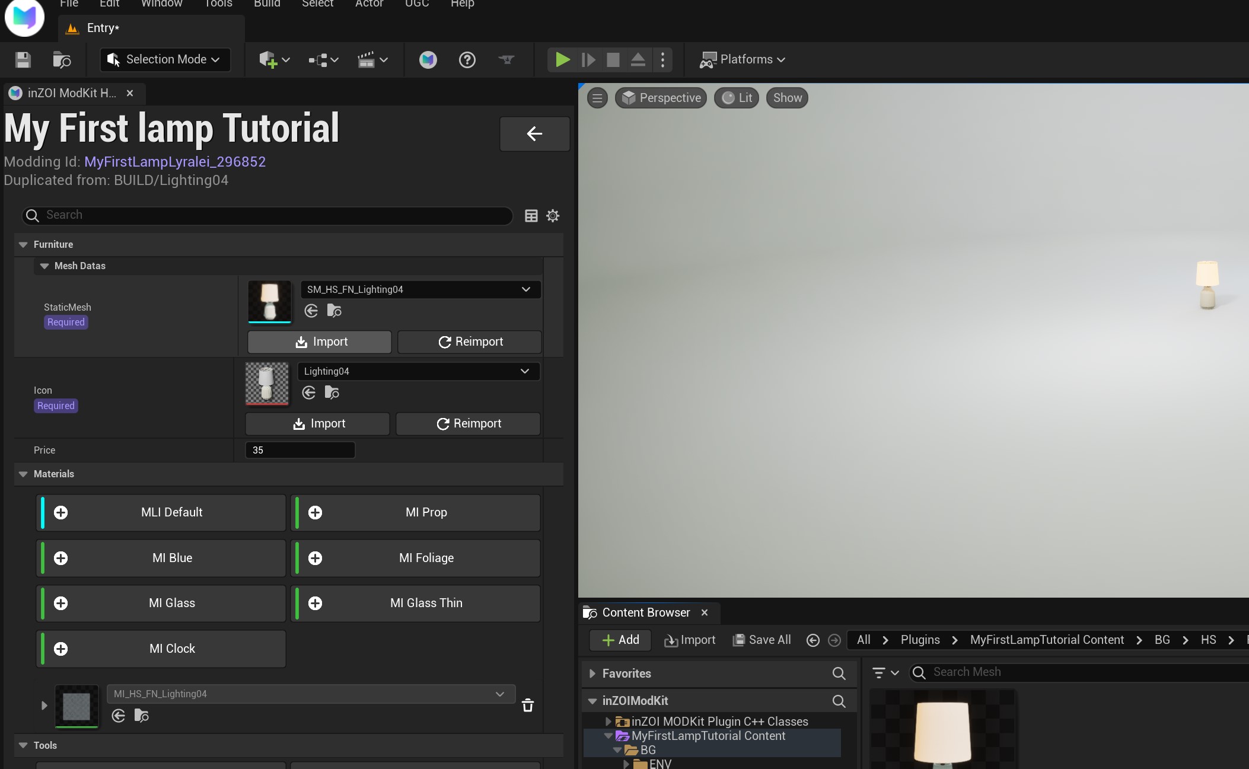Open the UGC menu
This screenshot has width=1249, height=769.
point(417,4)
